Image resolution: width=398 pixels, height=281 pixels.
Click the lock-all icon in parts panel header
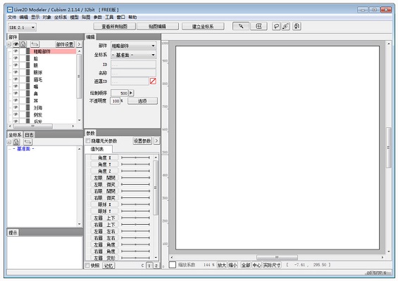23,44
